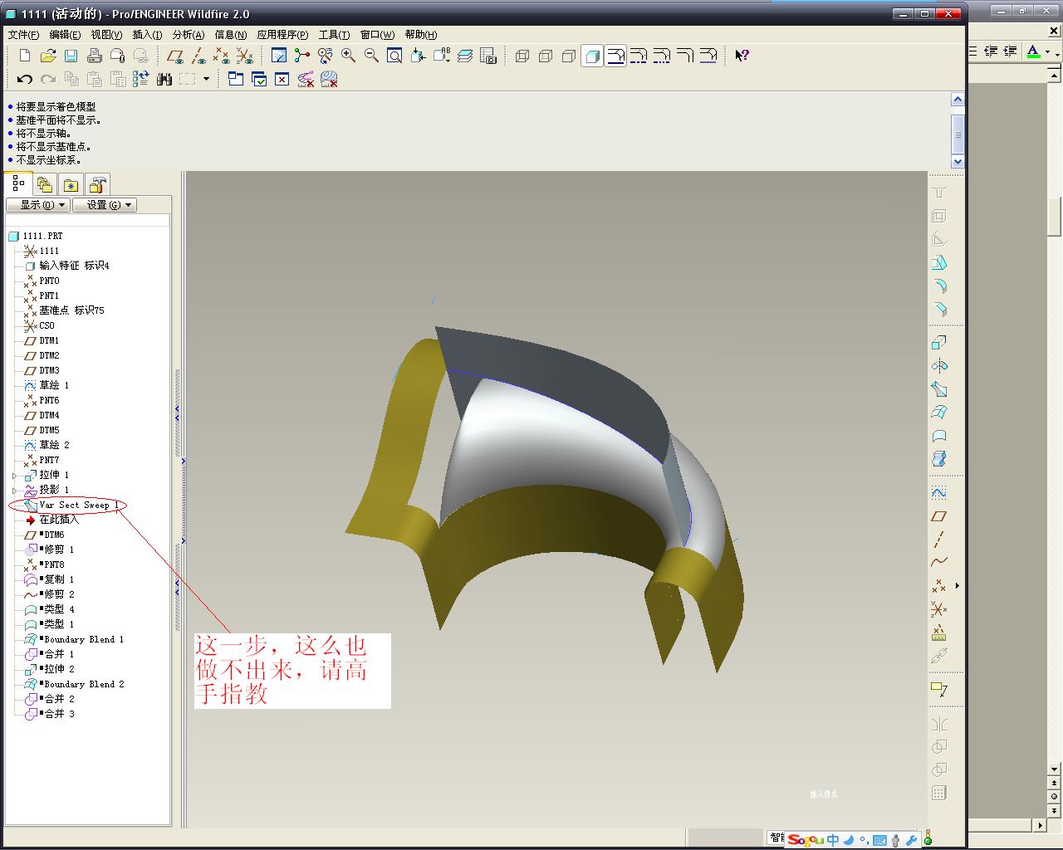Zoom out with magnifier minus icon
Viewport: 1063px width, 850px height.
(372, 56)
